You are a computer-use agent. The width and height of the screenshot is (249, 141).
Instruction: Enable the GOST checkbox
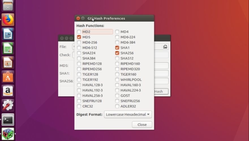tap(117, 96)
